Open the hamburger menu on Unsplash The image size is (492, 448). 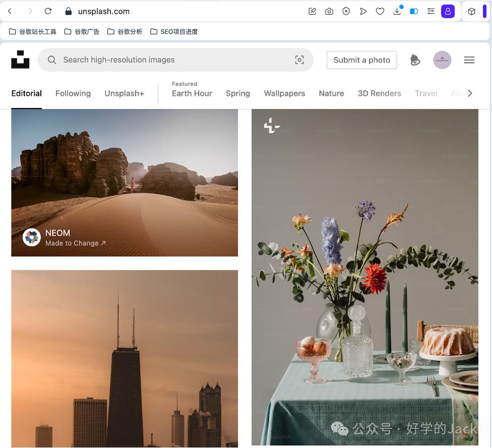(469, 60)
